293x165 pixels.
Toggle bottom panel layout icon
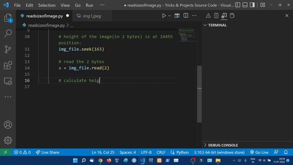tap(245, 5)
